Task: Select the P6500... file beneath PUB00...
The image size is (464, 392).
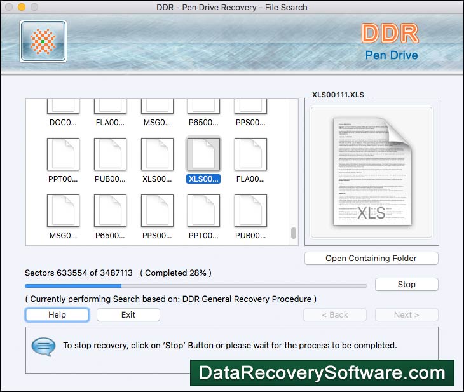Action: point(110,217)
